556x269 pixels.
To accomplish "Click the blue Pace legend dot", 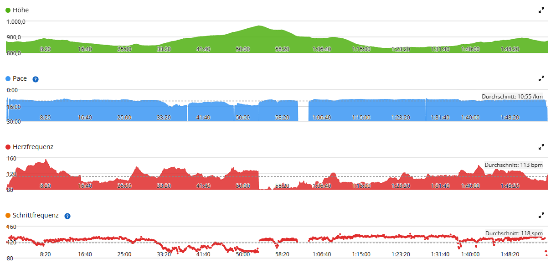I will (8, 78).
